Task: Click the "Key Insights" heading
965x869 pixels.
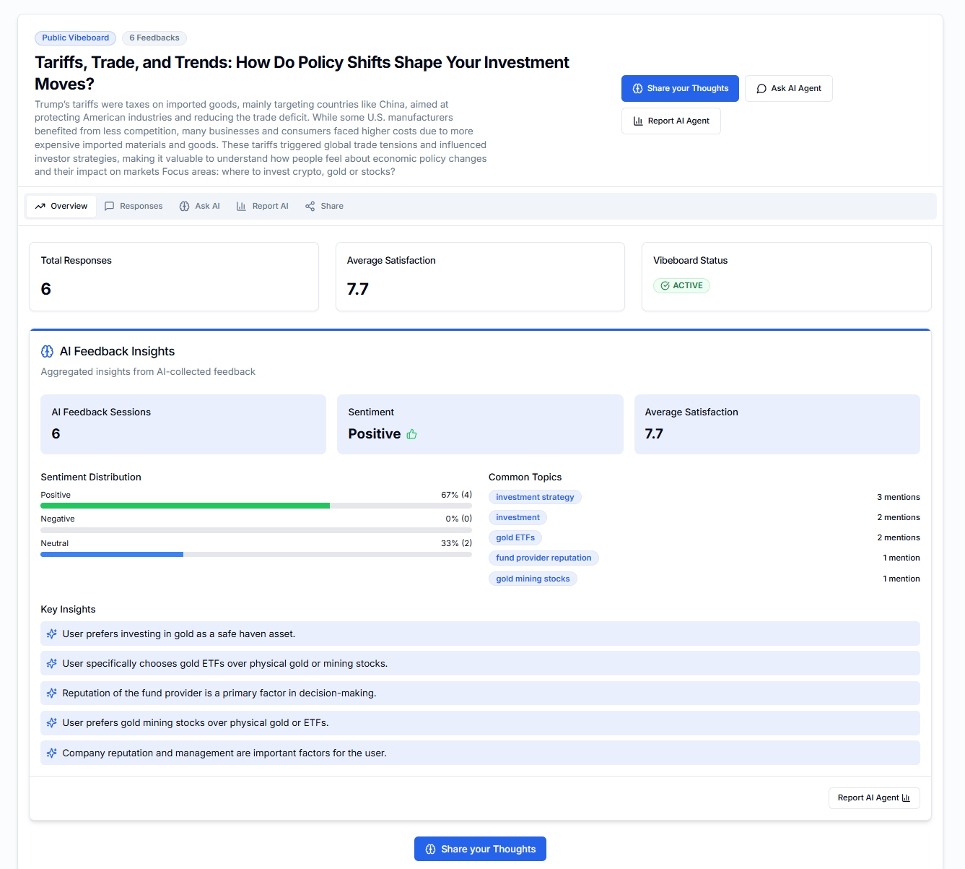Action: 68,610
